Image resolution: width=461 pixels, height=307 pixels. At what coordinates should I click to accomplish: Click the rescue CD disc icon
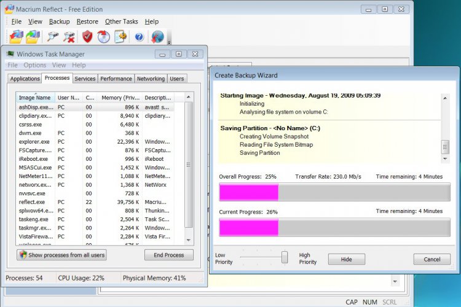pos(103,37)
